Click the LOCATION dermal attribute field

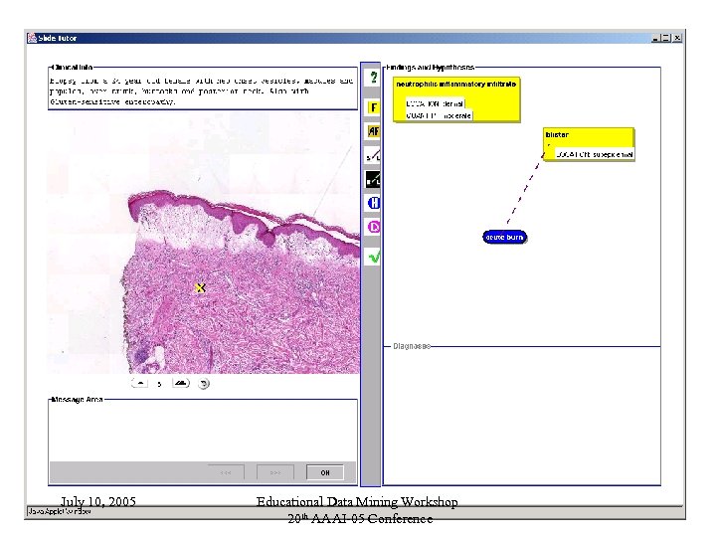tap(435, 103)
